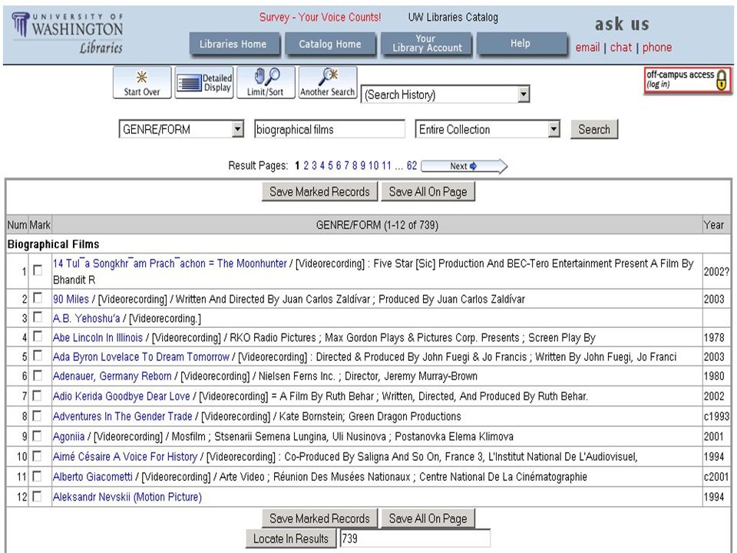
Task: Go to Libraries Home tab
Action: (x=233, y=45)
